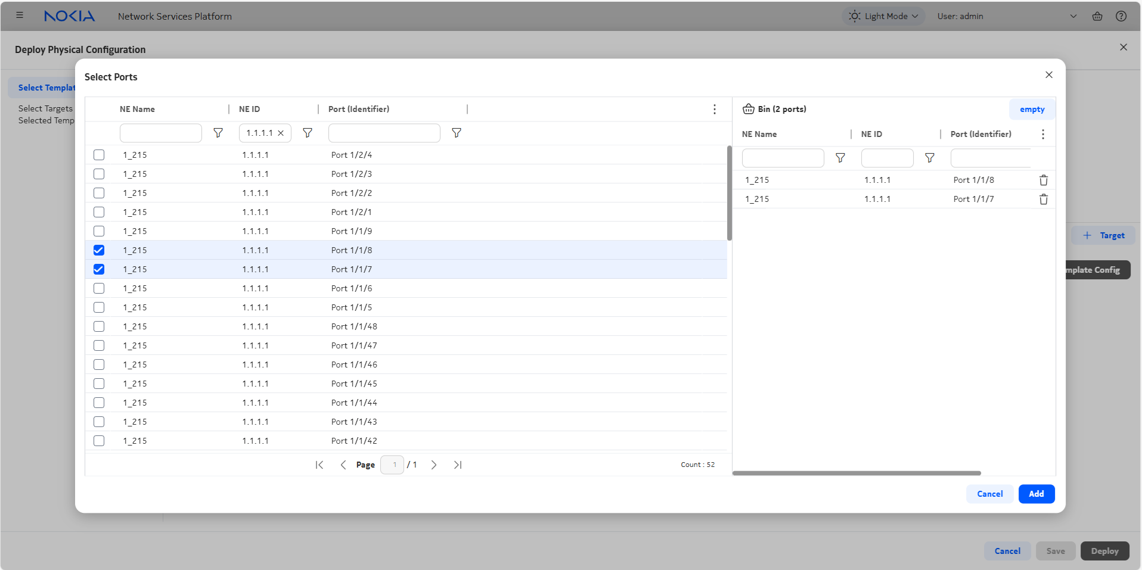Sort by the Port (Identifier) column header
The image size is (1142, 570).
(359, 109)
